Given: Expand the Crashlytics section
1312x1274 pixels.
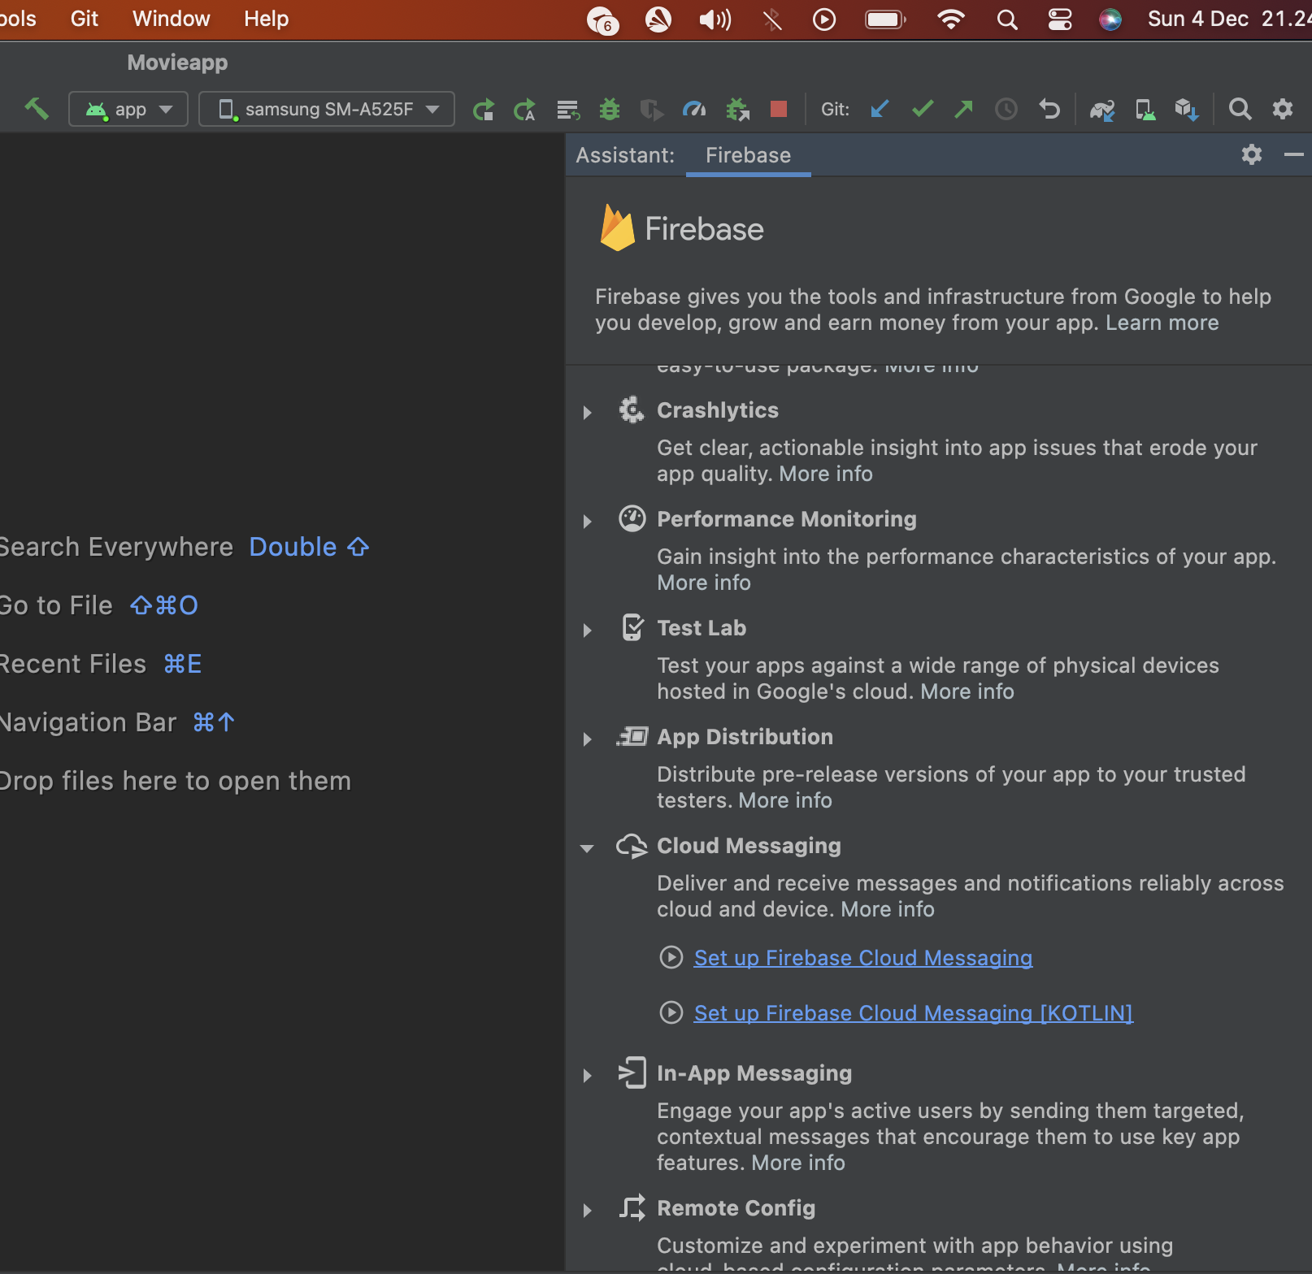Looking at the screenshot, I should pos(587,413).
